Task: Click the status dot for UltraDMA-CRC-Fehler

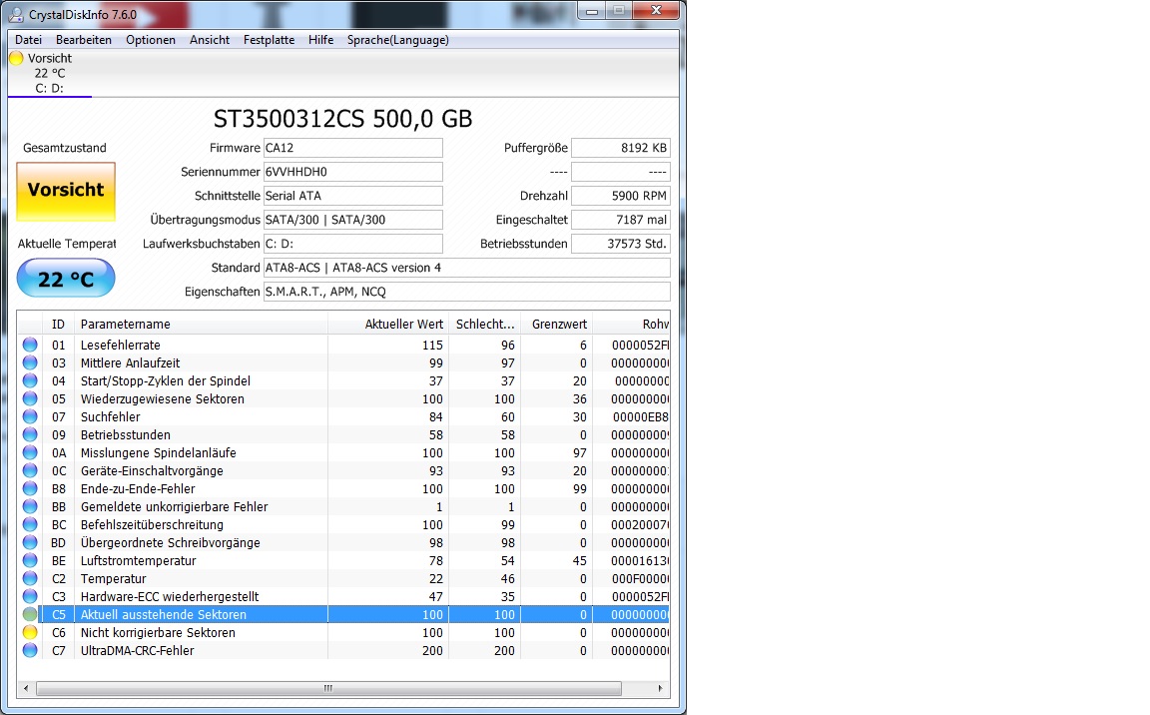Action: [x=30, y=650]
